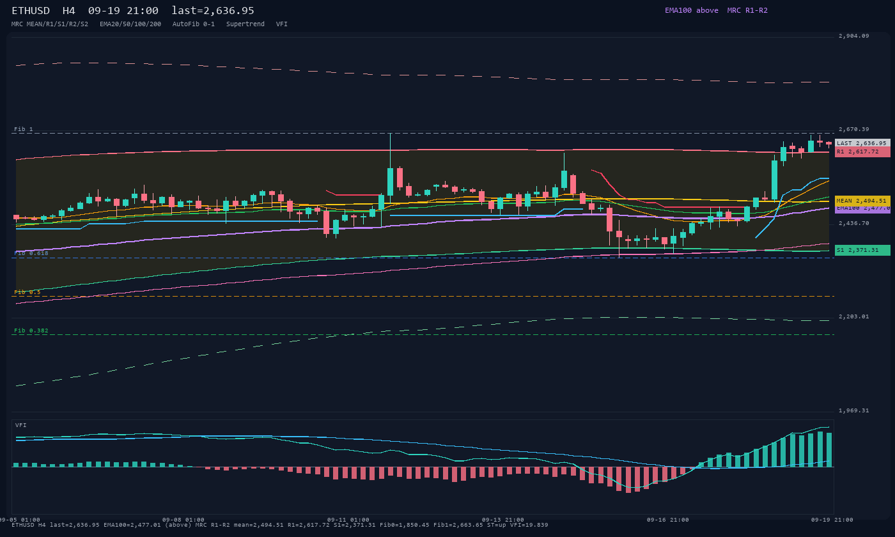Click the LAST 2,636.95 price tag
The image size is (895, 537).
pyautogui.click(x=862, y=143)
